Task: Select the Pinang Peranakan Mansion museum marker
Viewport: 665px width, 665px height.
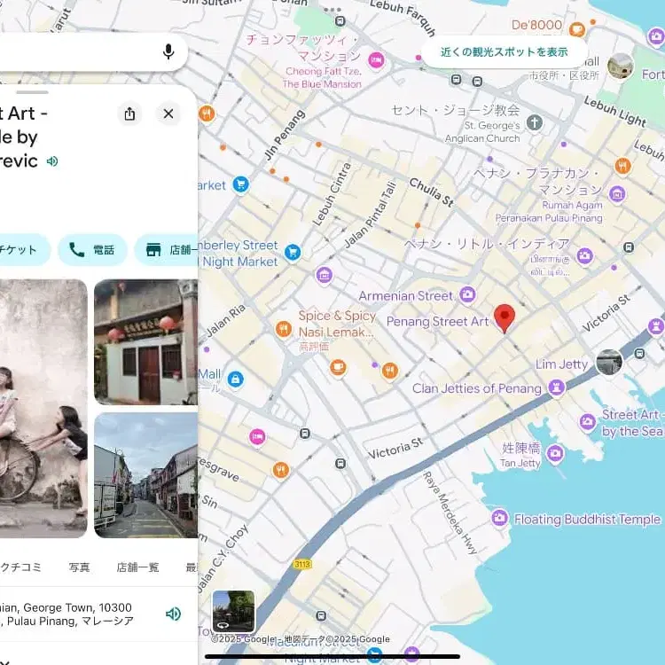Action: pos(617,194)
